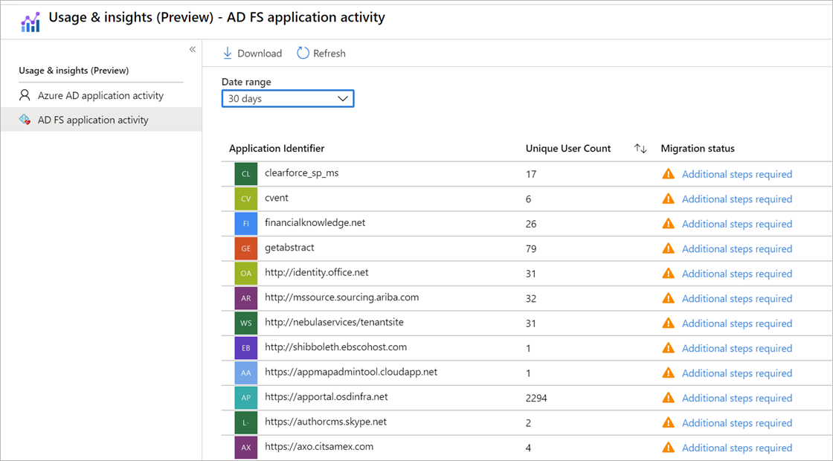Select the https://axo.citsamex.com entry

319,447
